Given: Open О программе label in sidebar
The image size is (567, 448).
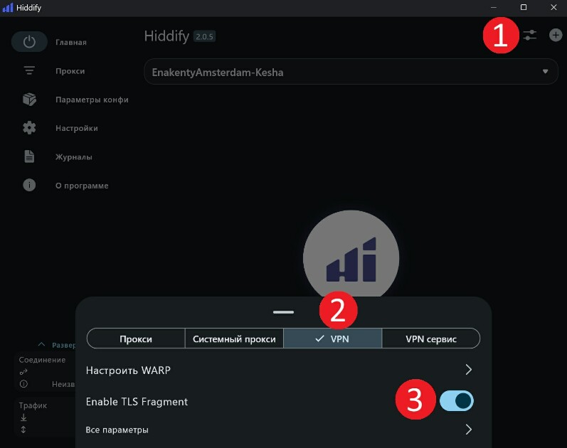Looking at the screenshot, I should 82,186.
